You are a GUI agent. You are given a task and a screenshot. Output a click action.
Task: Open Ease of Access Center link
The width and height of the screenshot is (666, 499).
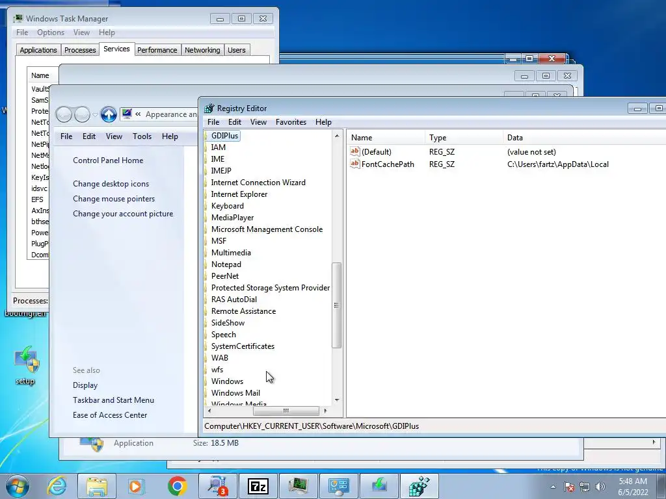109,415
